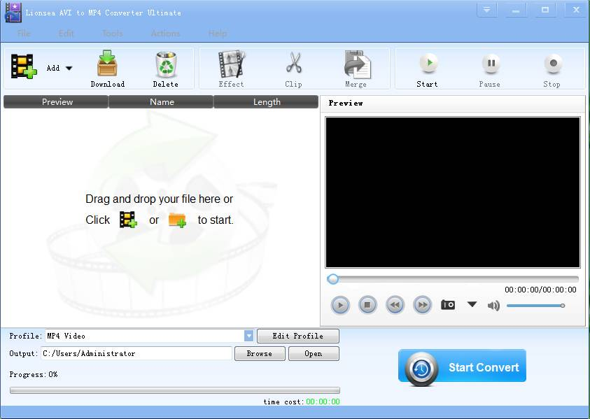
Task: Click the Output path field
Action: pos(136,353)
